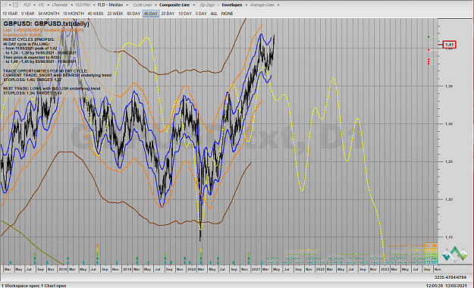Expand the Composite Line dropdown arrow
The image size is (474, 288).
(194, 5)
